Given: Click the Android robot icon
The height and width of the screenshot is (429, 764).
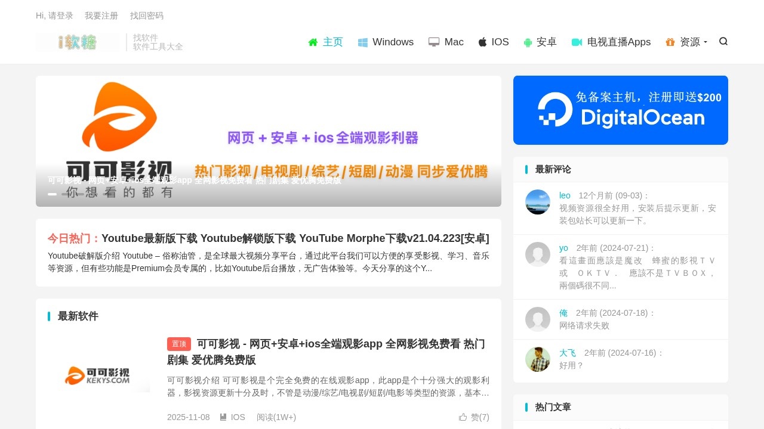Looking at the screenshot, I should point(528,42).
